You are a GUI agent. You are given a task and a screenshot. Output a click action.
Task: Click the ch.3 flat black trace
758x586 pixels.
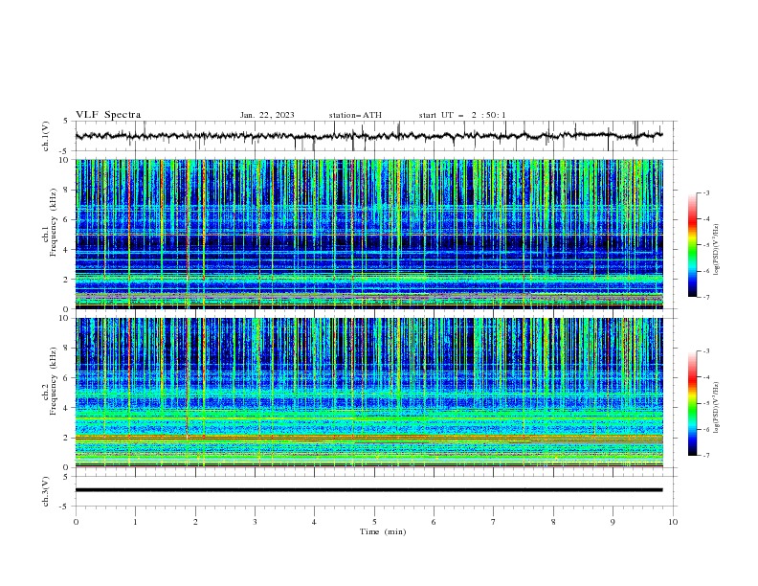[368, 490]
